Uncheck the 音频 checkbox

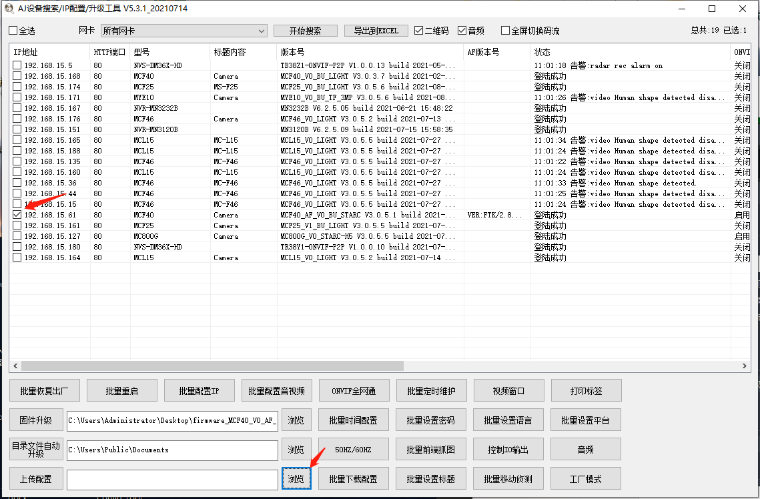click(x=462, y=31)
